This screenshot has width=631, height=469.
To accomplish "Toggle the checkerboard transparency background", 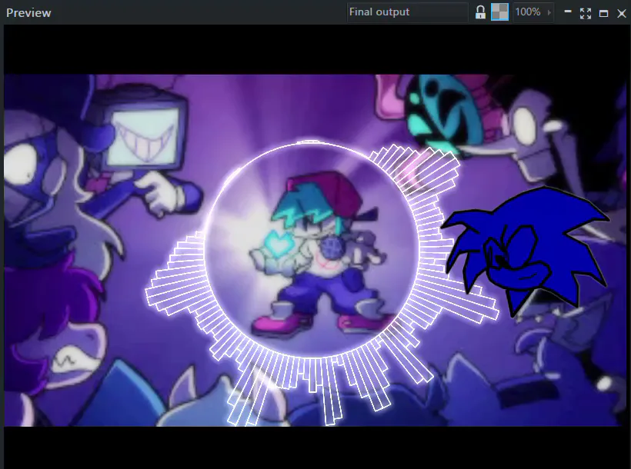I will pos(500,12).
